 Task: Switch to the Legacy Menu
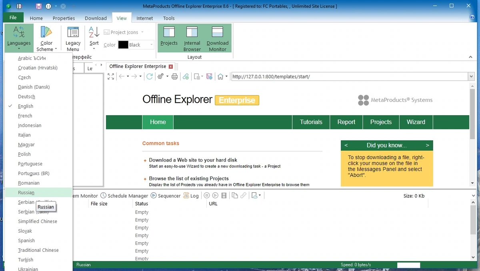(x=73, y=38)
